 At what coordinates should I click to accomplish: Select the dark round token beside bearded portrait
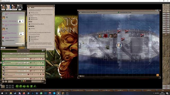115,36
